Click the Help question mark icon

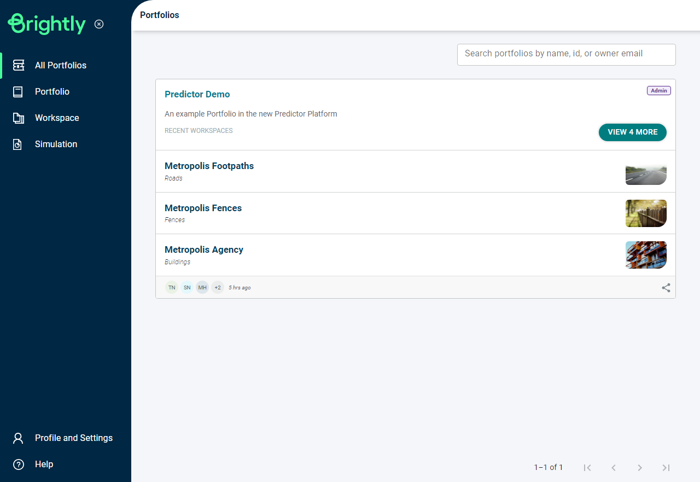click(x=19, y=464)
